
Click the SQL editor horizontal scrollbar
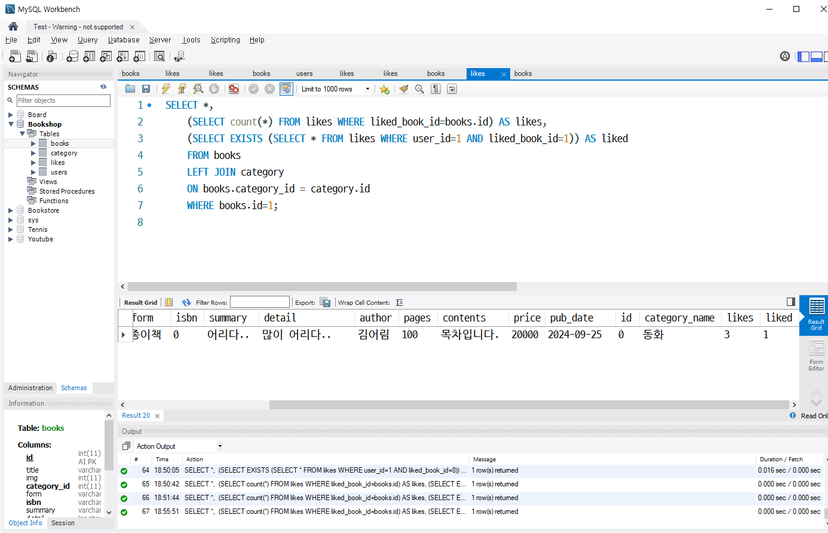322,286
